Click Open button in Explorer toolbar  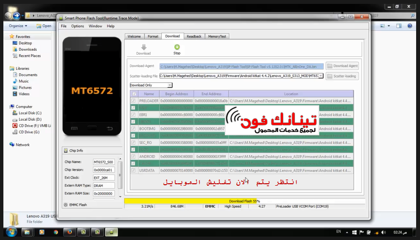pyautogui.click(x=44, y=26)
